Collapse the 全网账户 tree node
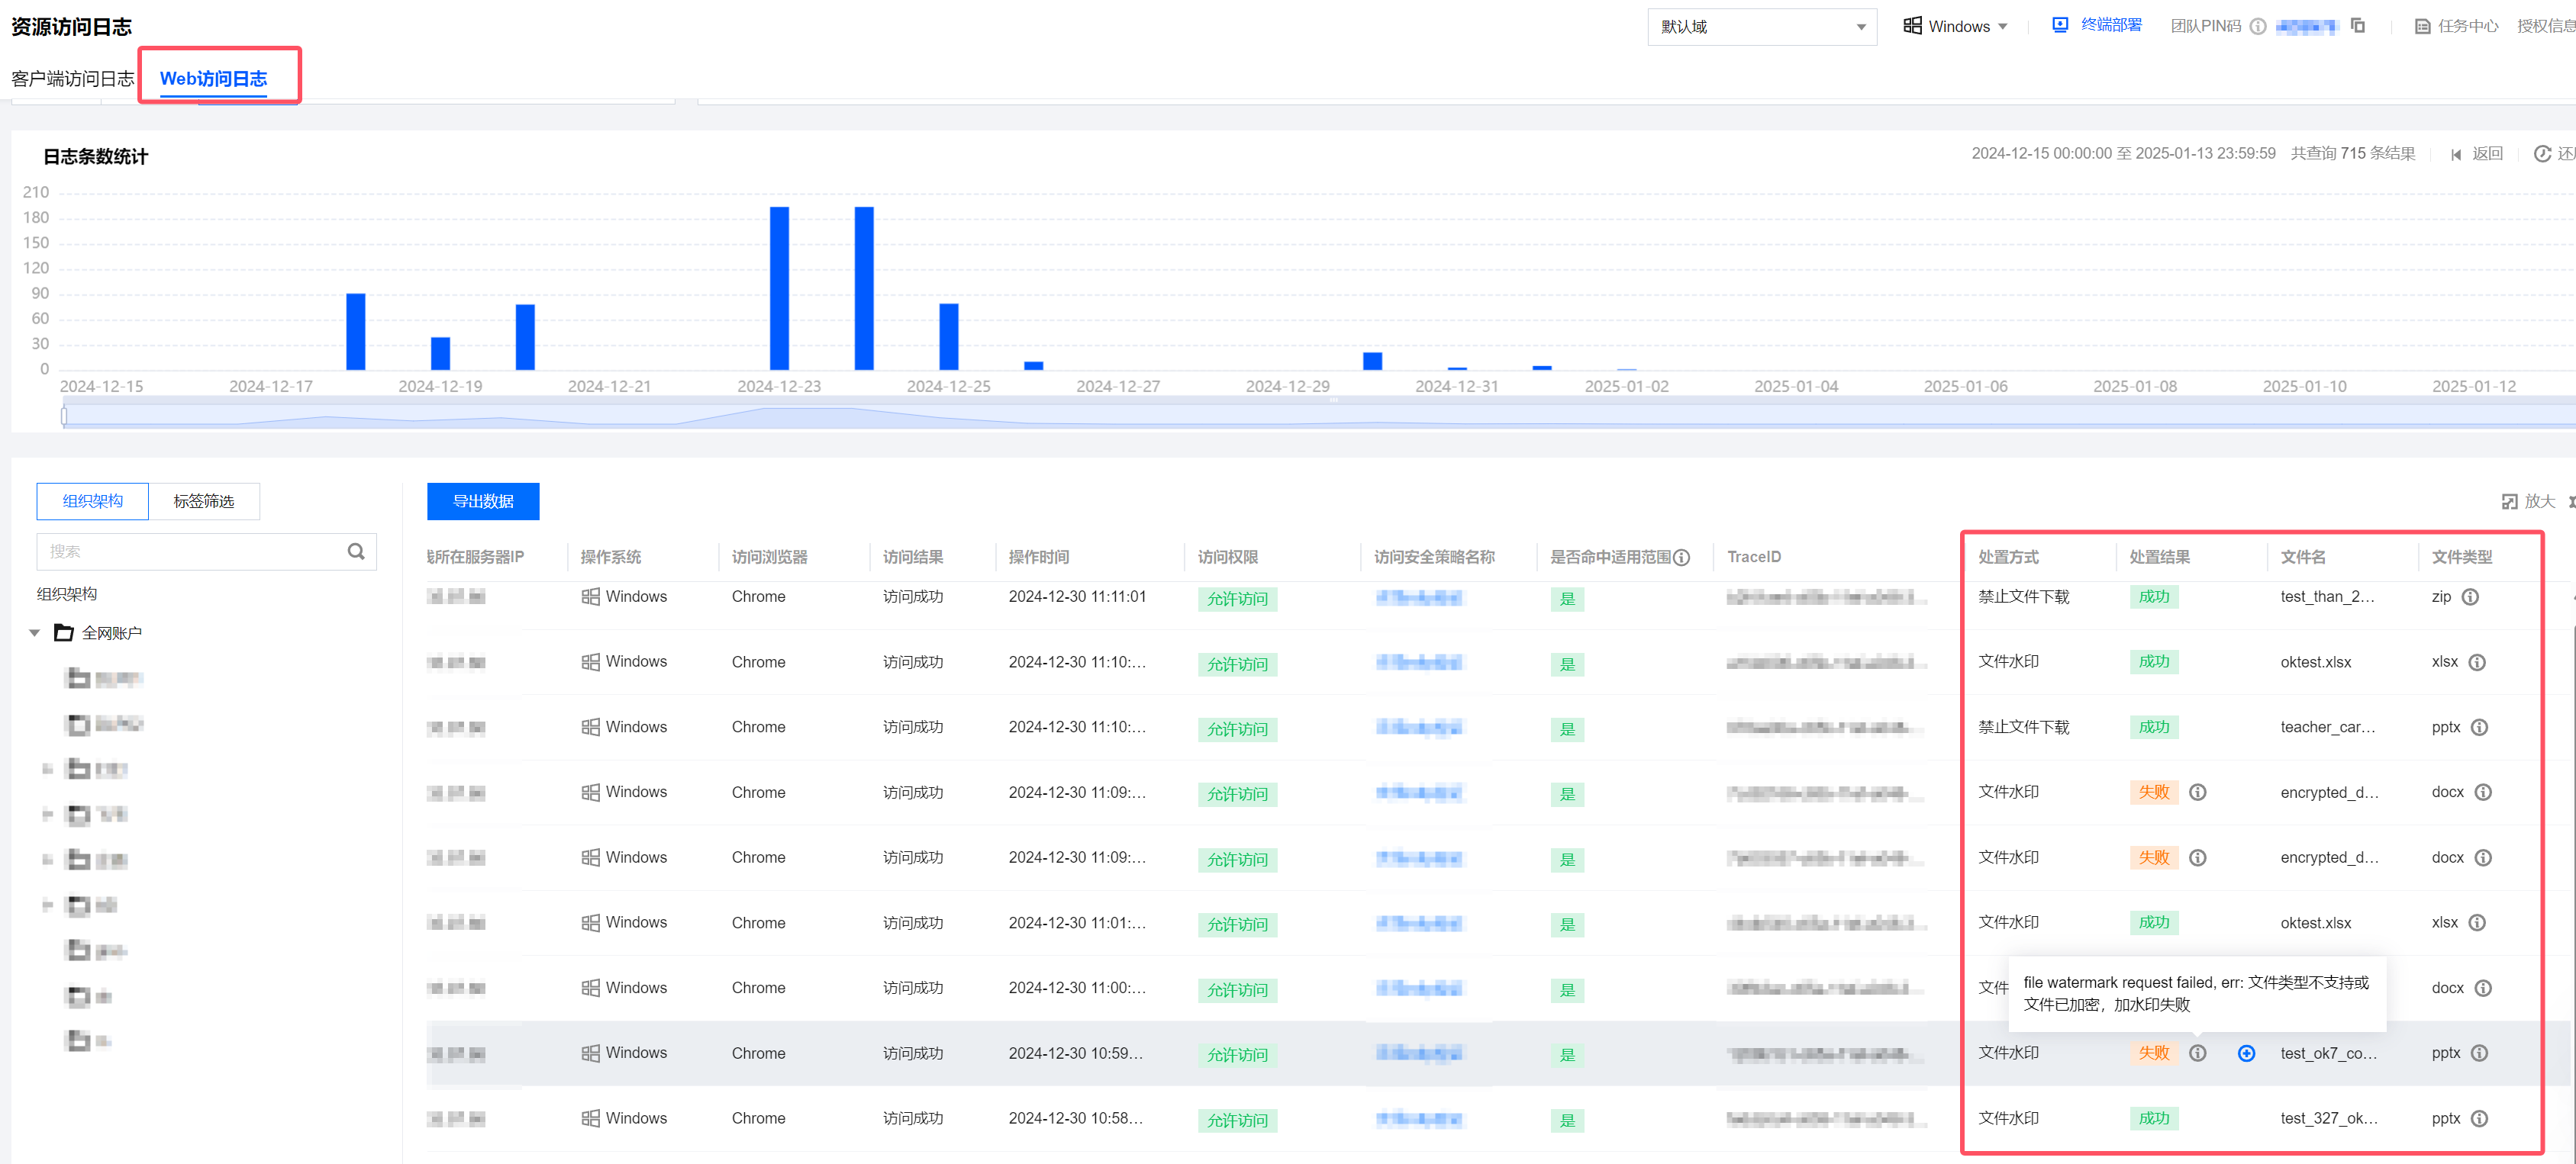2576x1164 pixels. (x=35, y=632)
